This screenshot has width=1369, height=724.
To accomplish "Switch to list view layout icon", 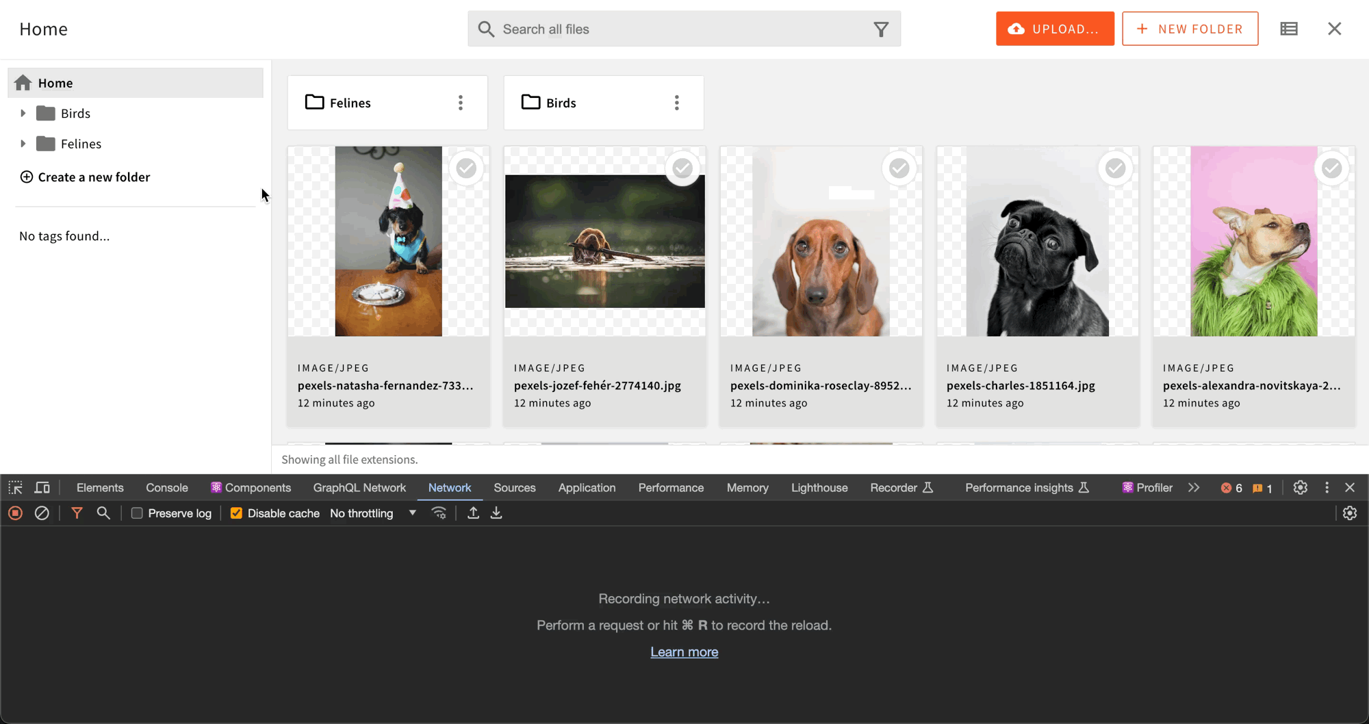I will pos(1289,29).
